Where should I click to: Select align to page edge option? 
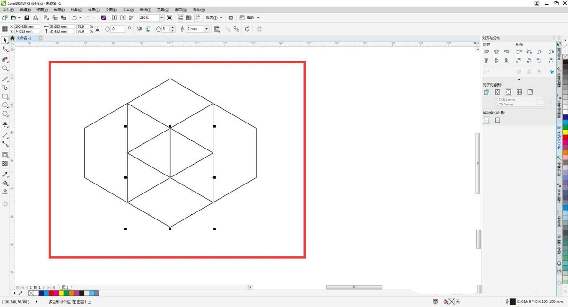tap(497, 92)
